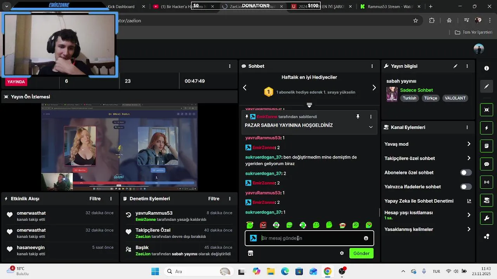
Task: Click the Türkçe tag
Action: (431, 98)
